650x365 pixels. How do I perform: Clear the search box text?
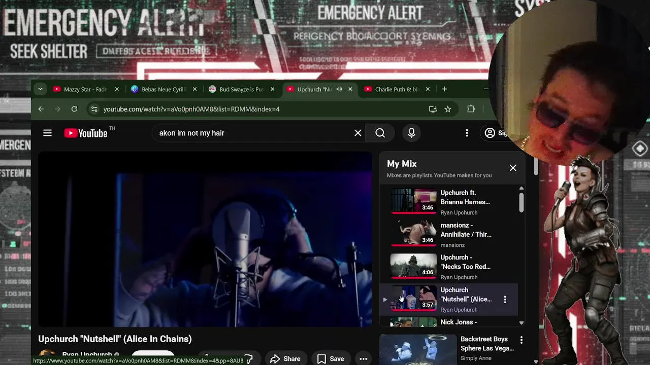(358, 133)
